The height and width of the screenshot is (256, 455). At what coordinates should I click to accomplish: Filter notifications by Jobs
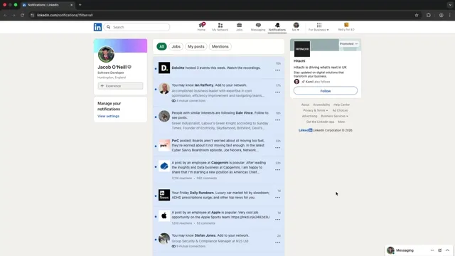(x=176, y=46)
